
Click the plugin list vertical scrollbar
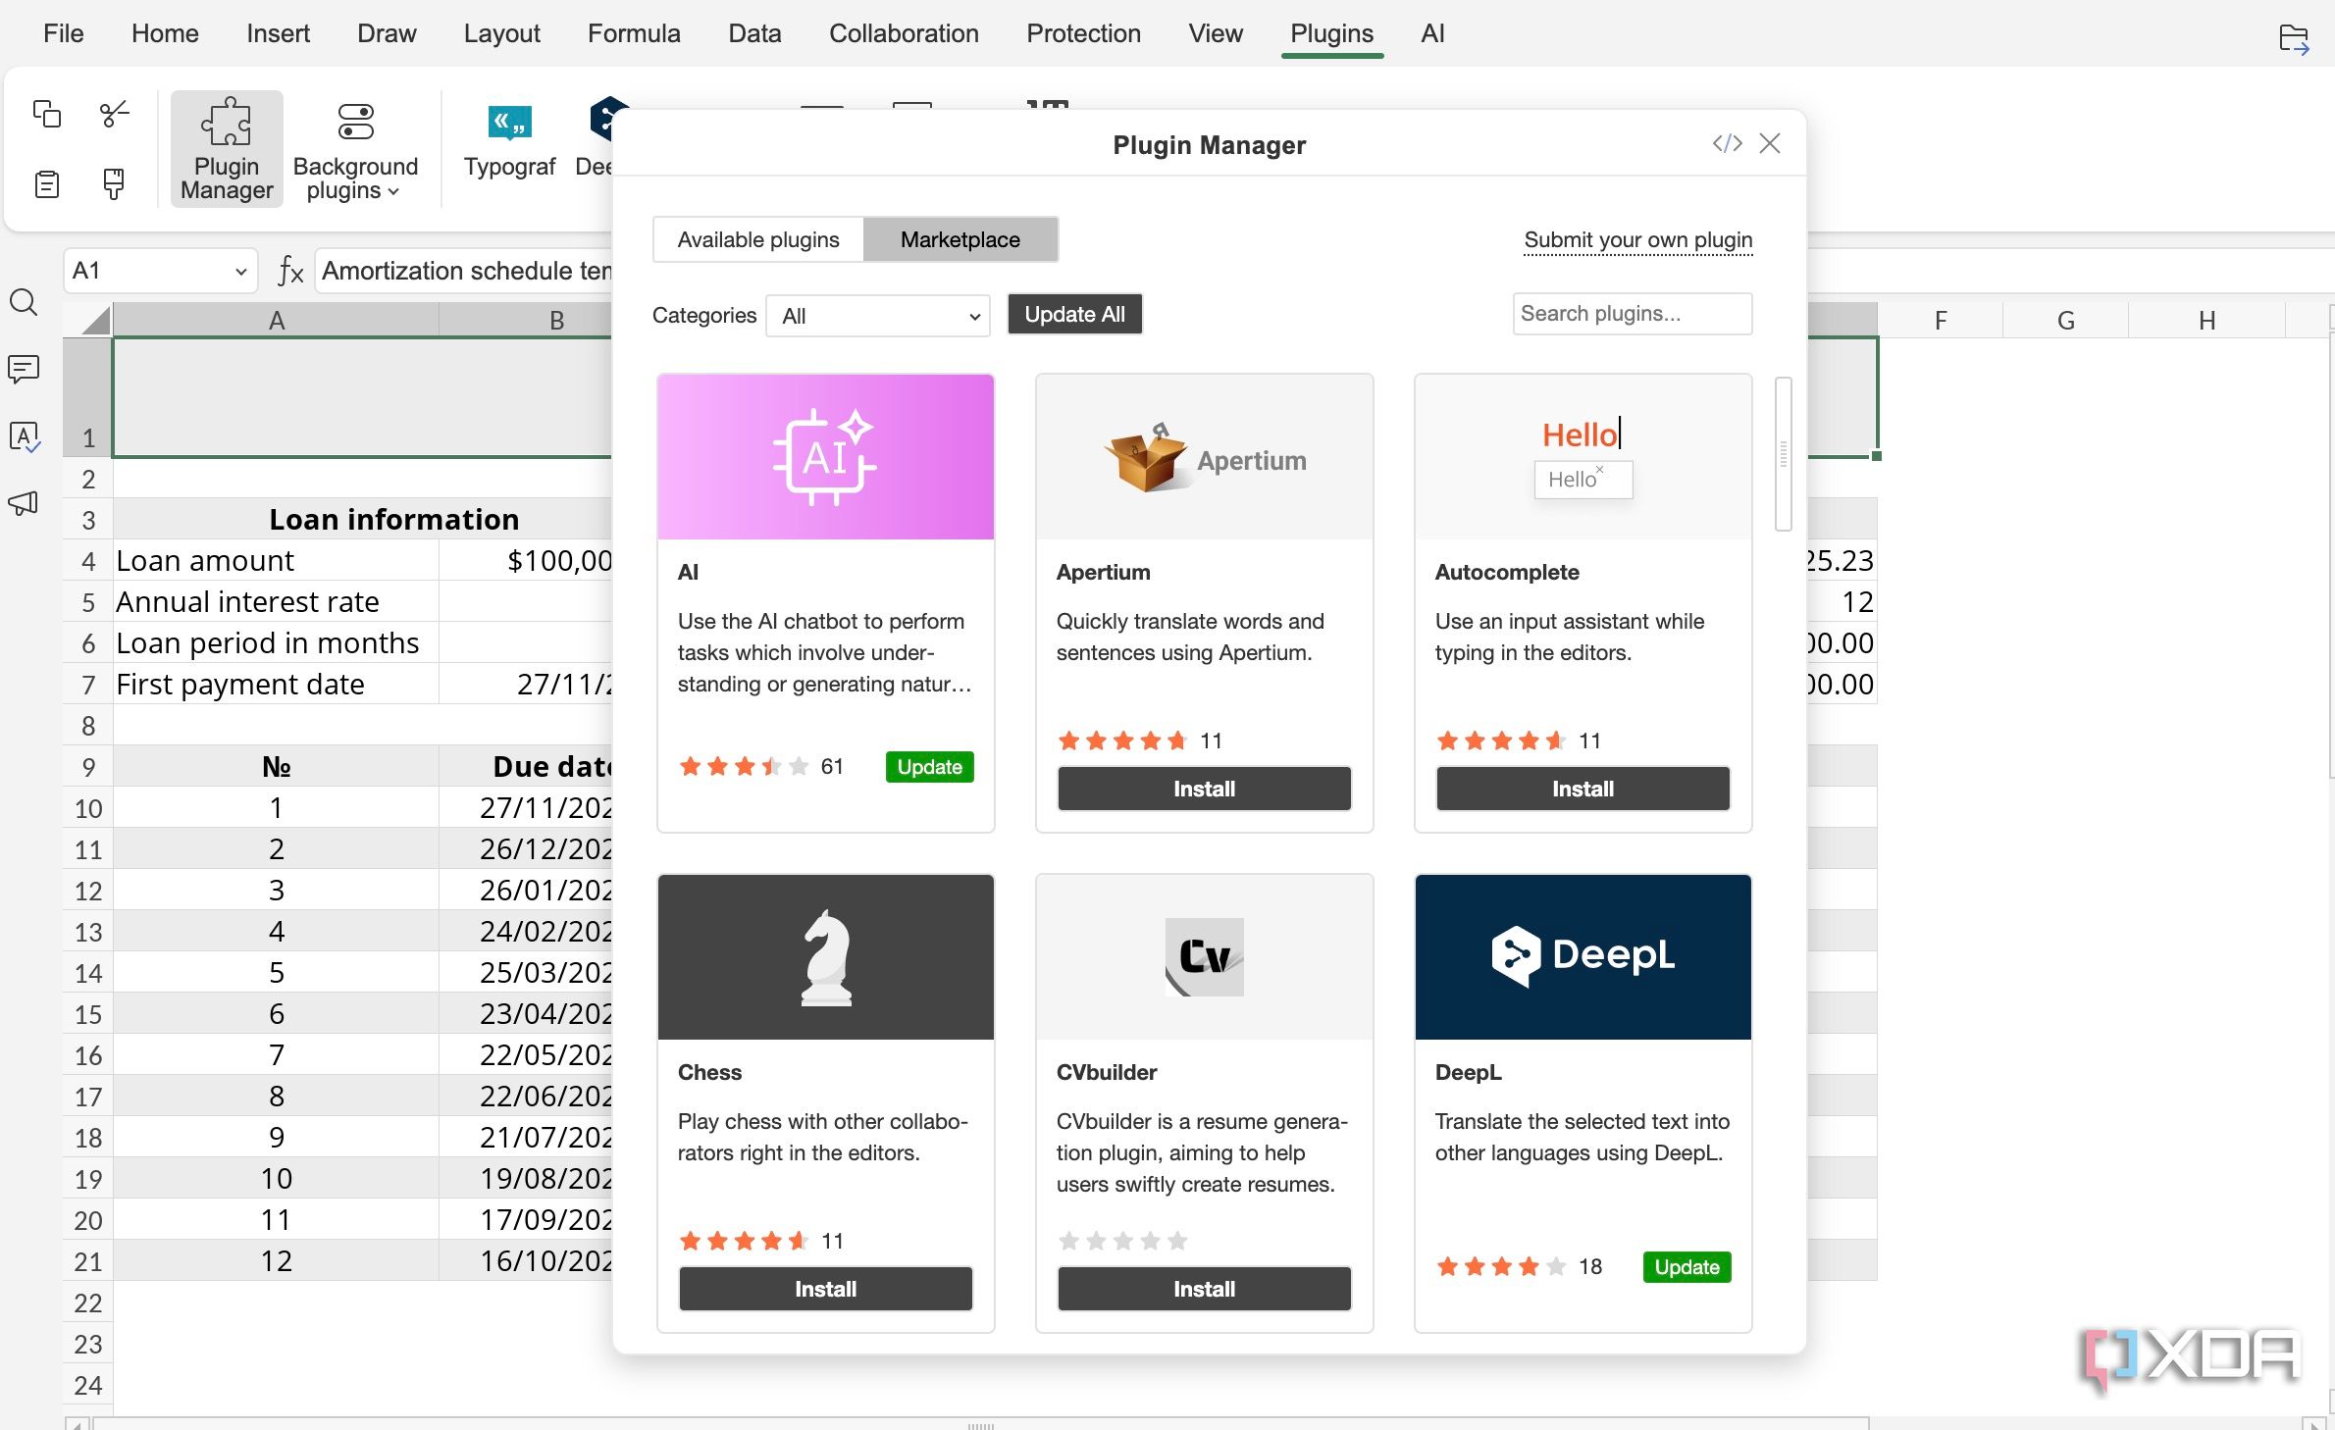coord(1784,454)
